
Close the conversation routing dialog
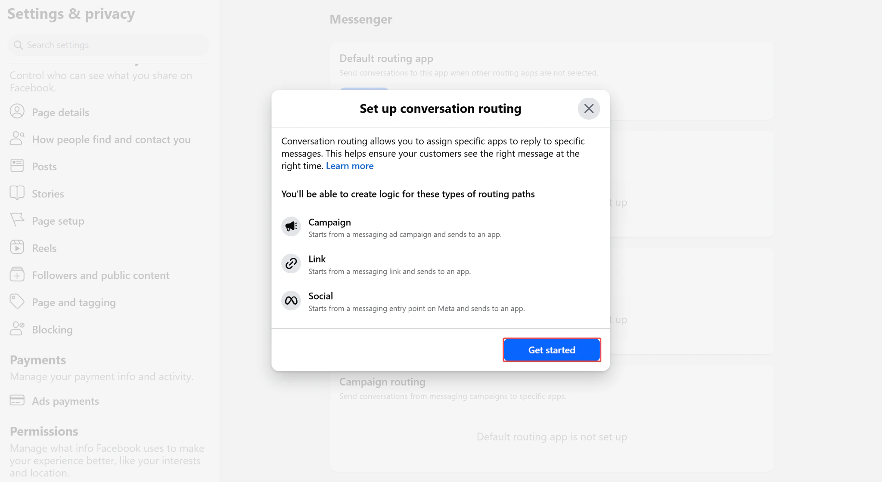point(589,108)
